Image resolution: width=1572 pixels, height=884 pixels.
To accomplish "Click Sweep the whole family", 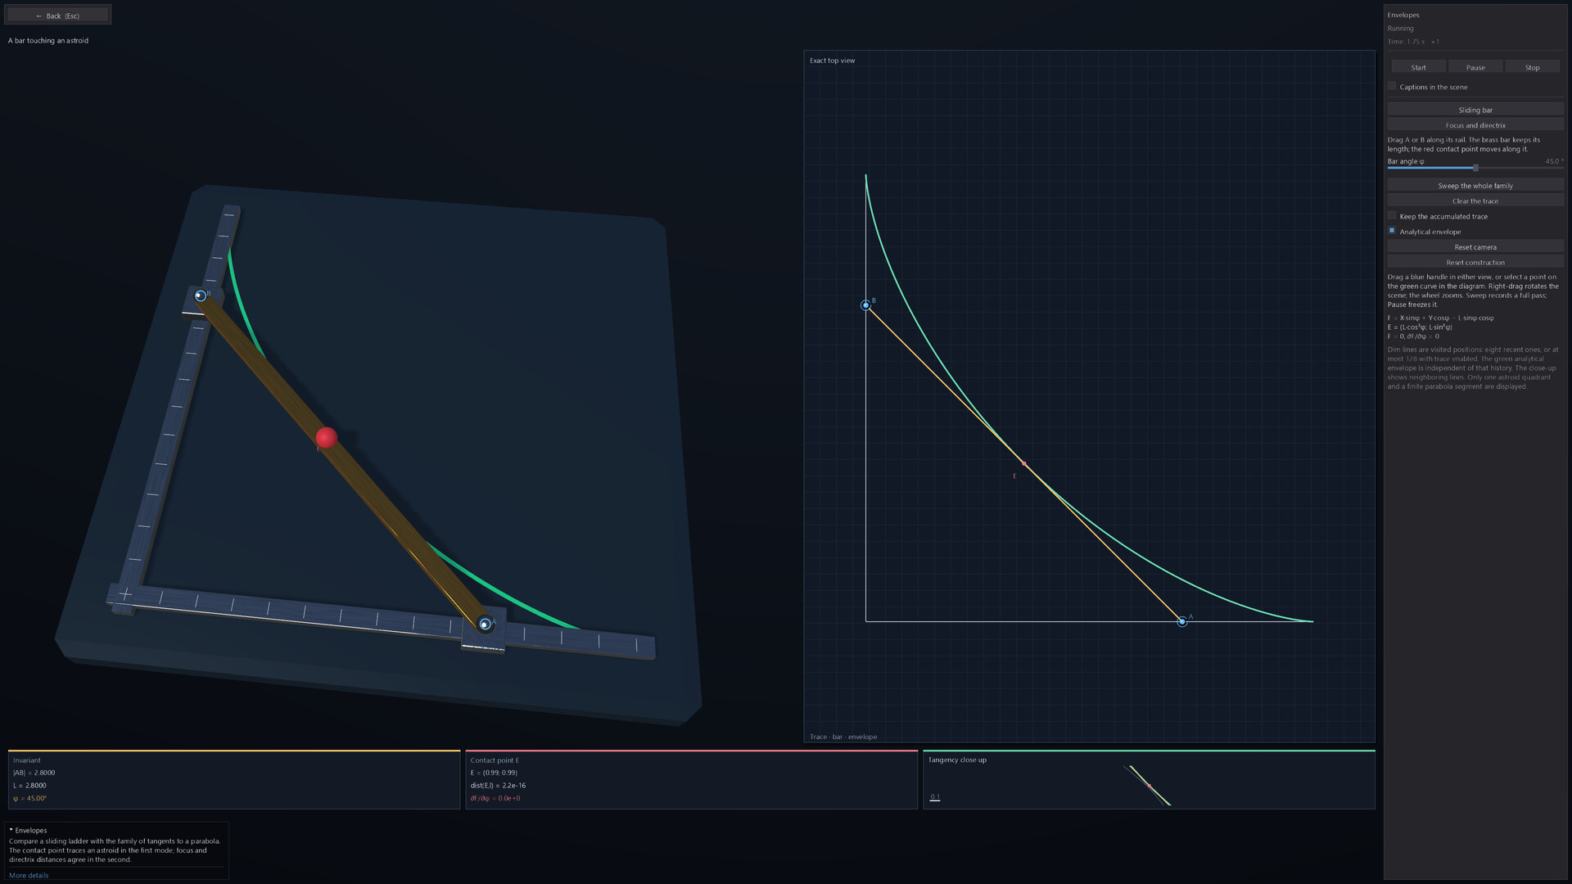I will (1475, 186).
